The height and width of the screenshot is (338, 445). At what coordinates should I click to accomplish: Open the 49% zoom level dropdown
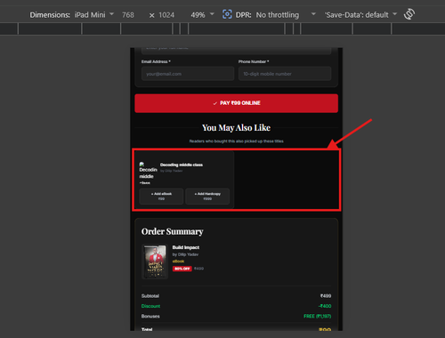[x=202, y=14]
